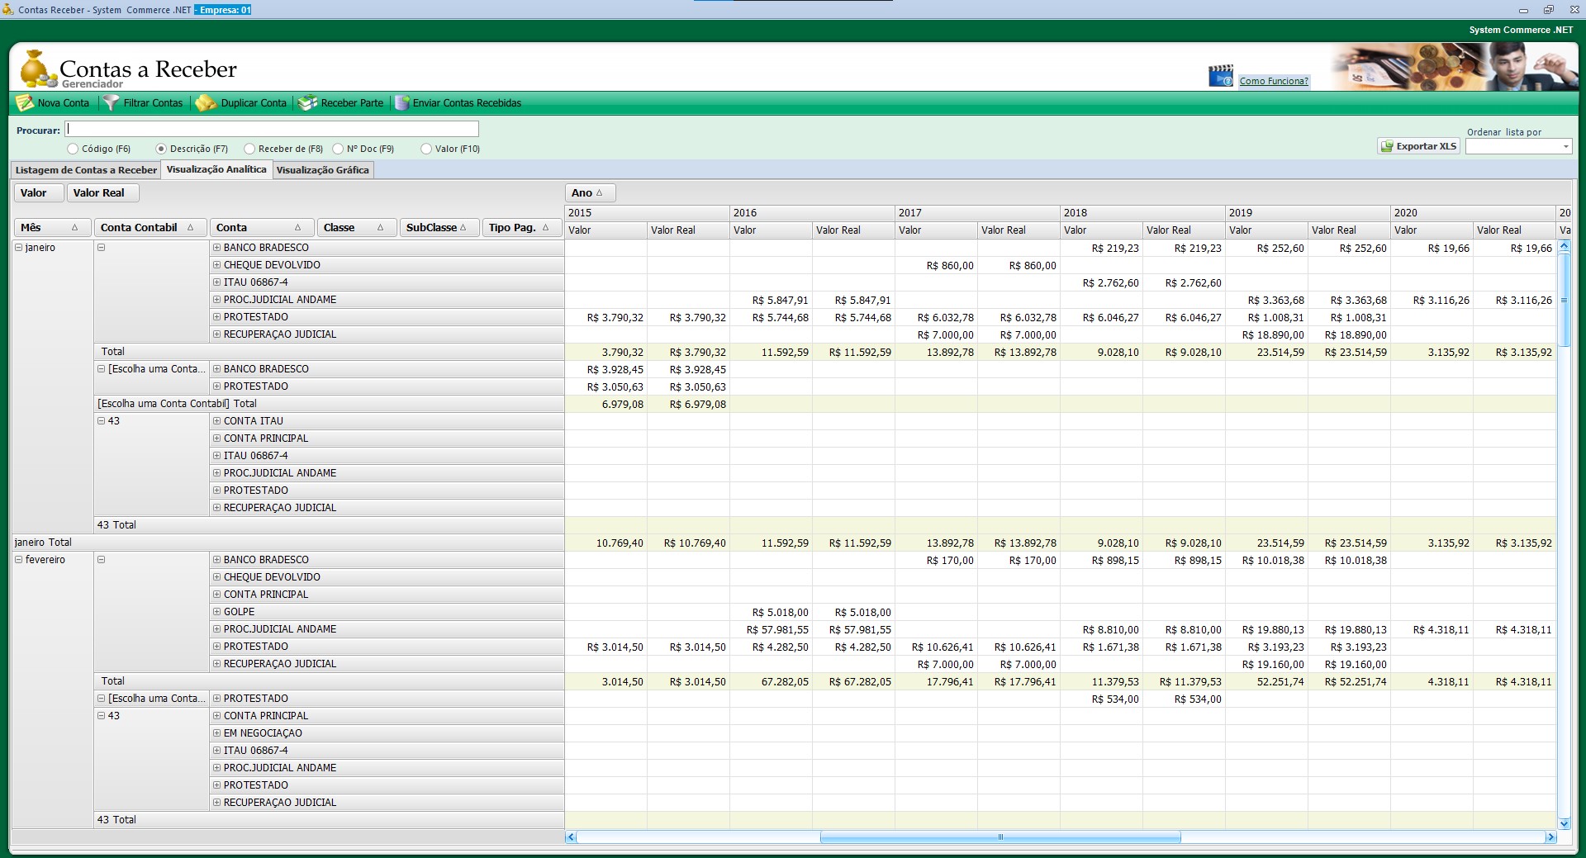Select the Receber de (F8) radio option
Viewport: 1586px width, 858px height.
249,149
